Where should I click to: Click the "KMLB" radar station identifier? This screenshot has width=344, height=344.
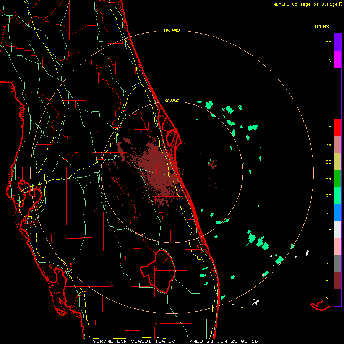(196, 341)
